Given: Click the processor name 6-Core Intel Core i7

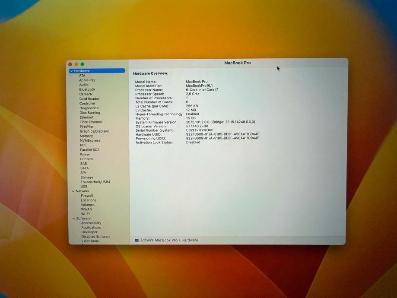Looking at the screenshot, I should 202,90.
